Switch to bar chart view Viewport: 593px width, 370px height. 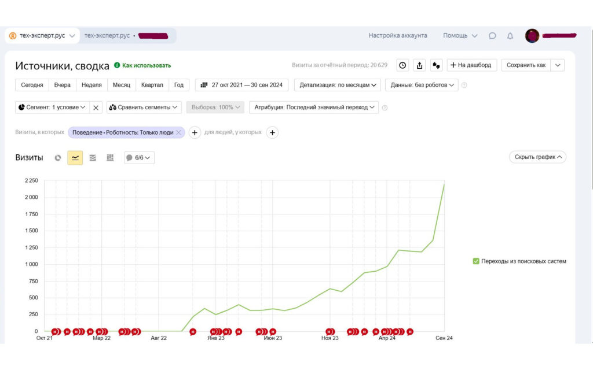pyautogui.click(x=110, y=157)
